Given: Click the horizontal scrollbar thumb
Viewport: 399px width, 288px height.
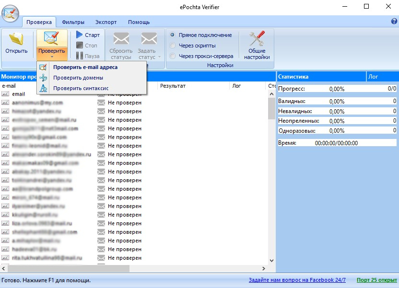Looking at the screenshot, I should click(68, 268).
